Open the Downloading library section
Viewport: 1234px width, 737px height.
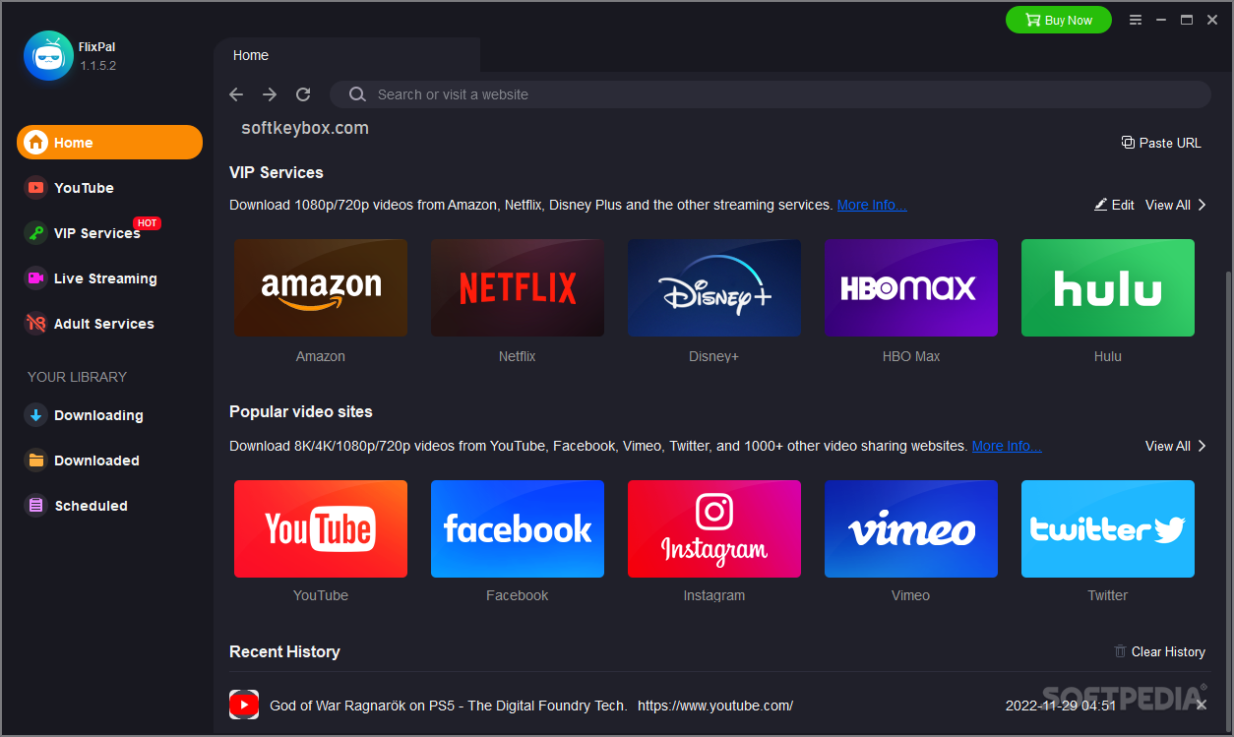pos(97,415)
